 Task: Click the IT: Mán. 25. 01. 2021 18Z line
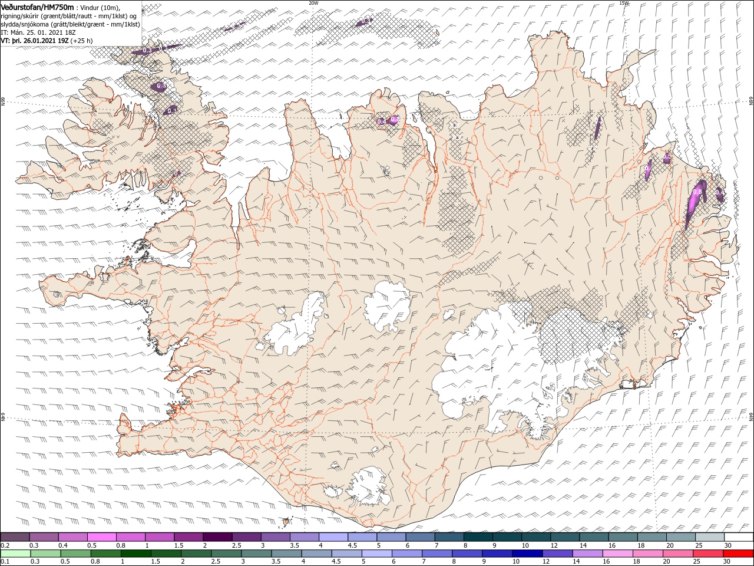click(39, 32)
